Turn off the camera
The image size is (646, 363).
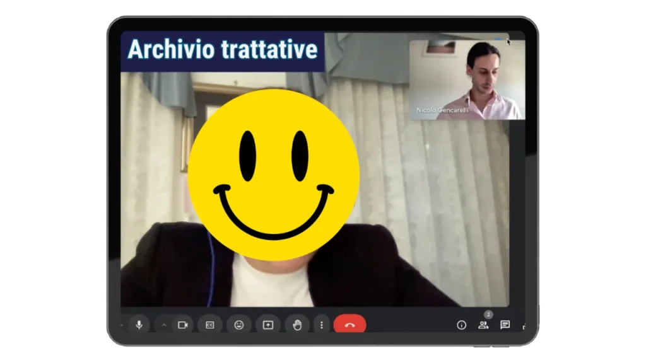point(182,325)
